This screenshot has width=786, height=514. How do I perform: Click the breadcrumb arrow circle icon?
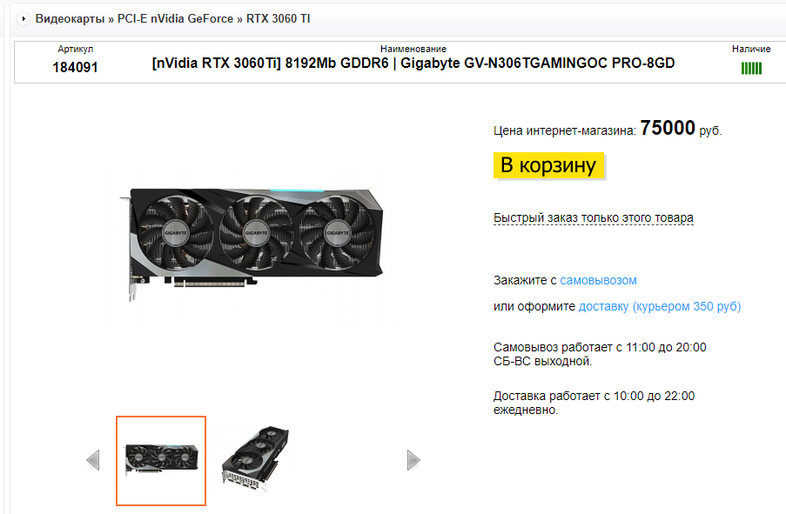click(23, 19)
